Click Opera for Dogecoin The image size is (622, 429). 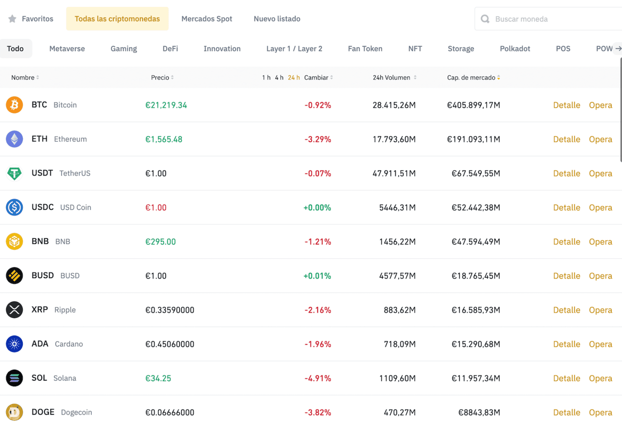pos(601,412)
